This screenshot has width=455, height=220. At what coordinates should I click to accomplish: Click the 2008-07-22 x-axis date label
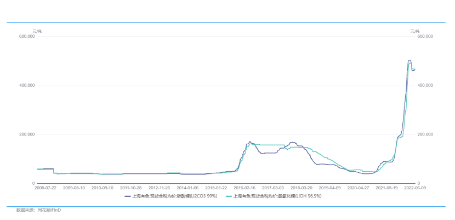[46, 188]
